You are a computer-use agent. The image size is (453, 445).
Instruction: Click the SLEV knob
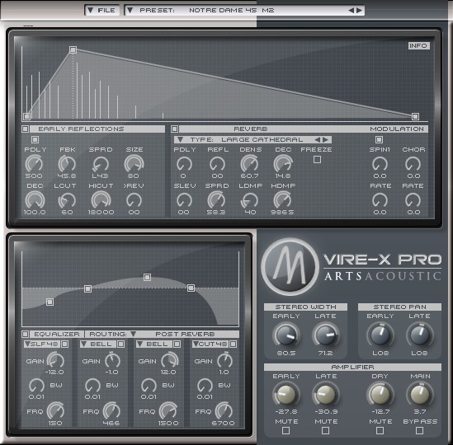[184, 200]
